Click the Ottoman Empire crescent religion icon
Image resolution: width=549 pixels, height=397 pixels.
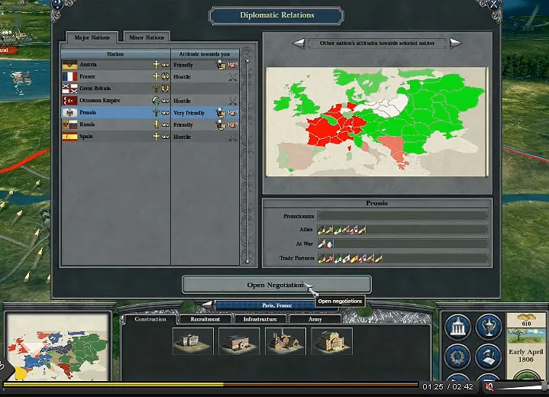pos(156,101)
